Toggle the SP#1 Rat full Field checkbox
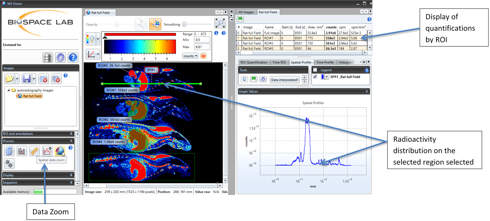This screenshot has width=490, height=221. click(315, 77)
